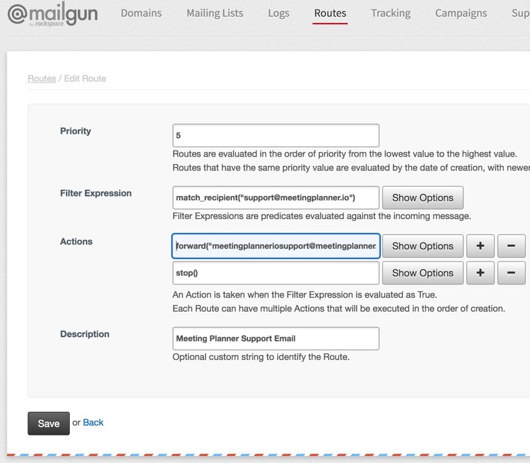Click the Filter Expression label
This screenshot has height=463, width=530.
(95, 193)
